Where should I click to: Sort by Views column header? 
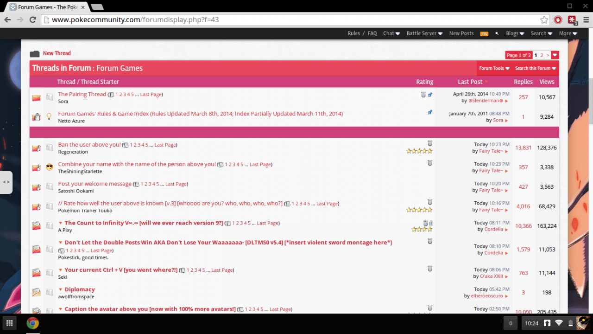click(547, 82)
